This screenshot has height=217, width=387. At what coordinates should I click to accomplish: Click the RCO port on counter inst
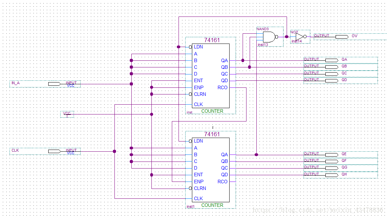(223, 87)
